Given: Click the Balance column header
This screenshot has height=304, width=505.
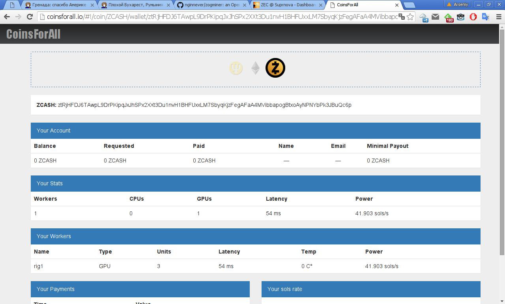Looking at the screenshot, I should point(45,146).
